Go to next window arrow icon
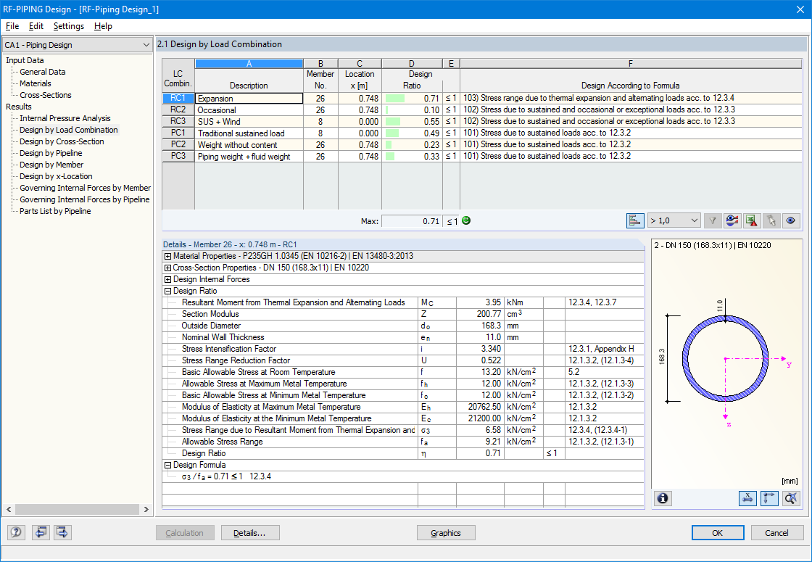 (62, 532)
